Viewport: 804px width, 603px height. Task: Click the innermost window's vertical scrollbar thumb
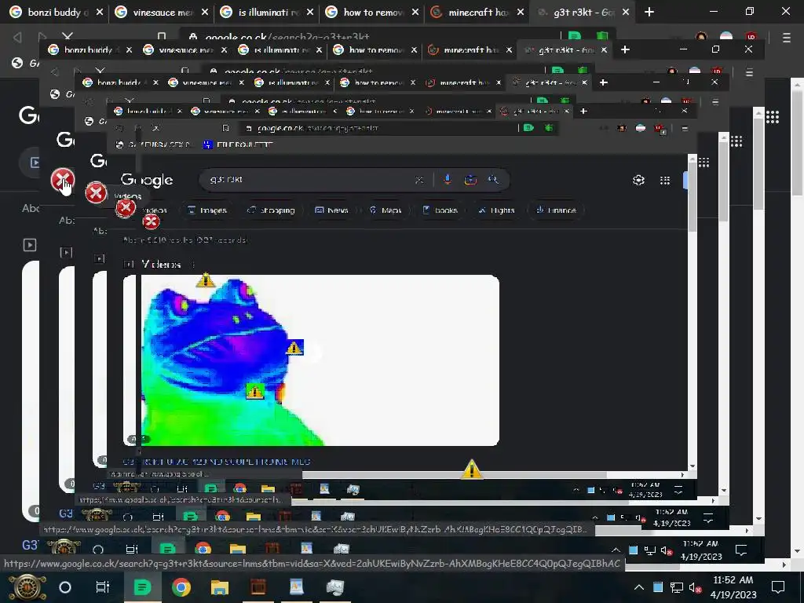coord(693,197)
